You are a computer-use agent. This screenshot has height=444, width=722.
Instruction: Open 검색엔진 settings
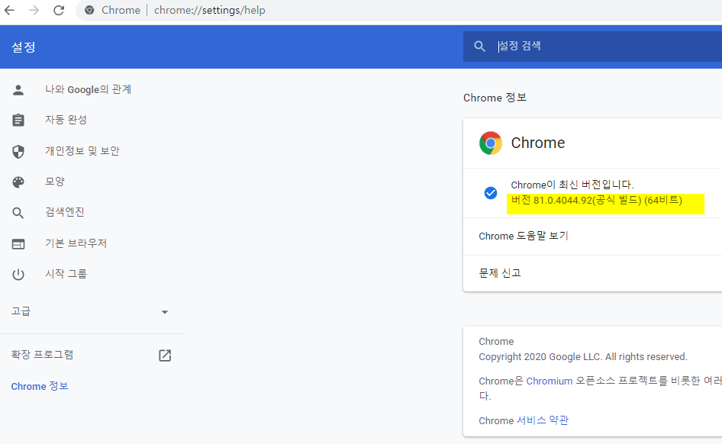(64, 211)
